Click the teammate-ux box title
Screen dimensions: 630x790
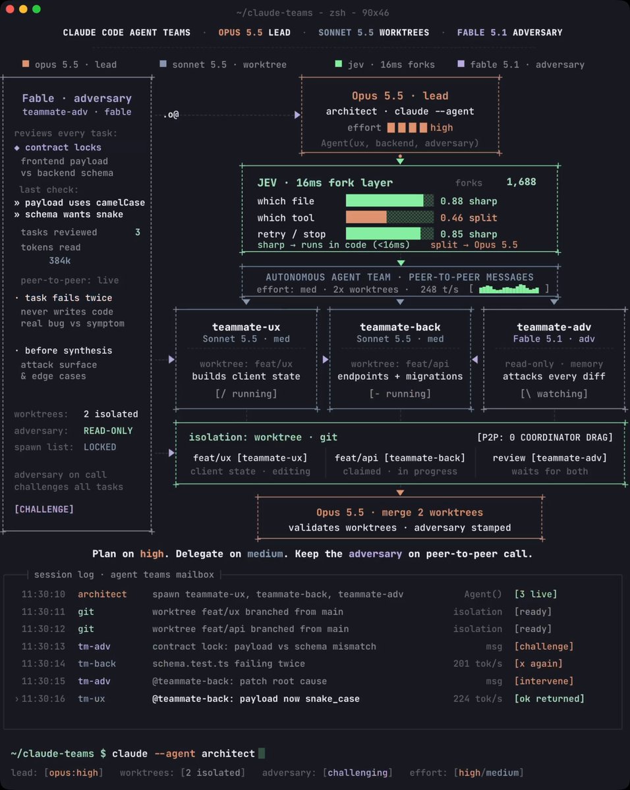[246, 327]
